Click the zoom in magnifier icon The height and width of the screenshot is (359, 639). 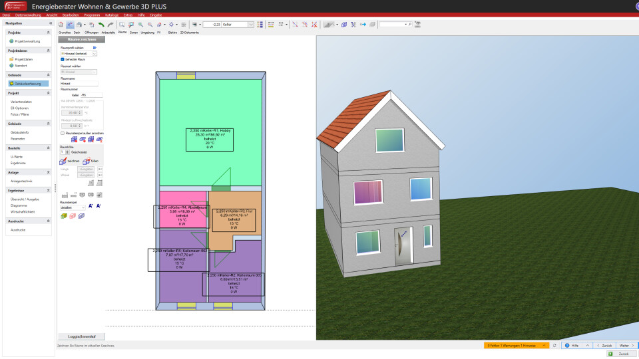coord(140,25)
